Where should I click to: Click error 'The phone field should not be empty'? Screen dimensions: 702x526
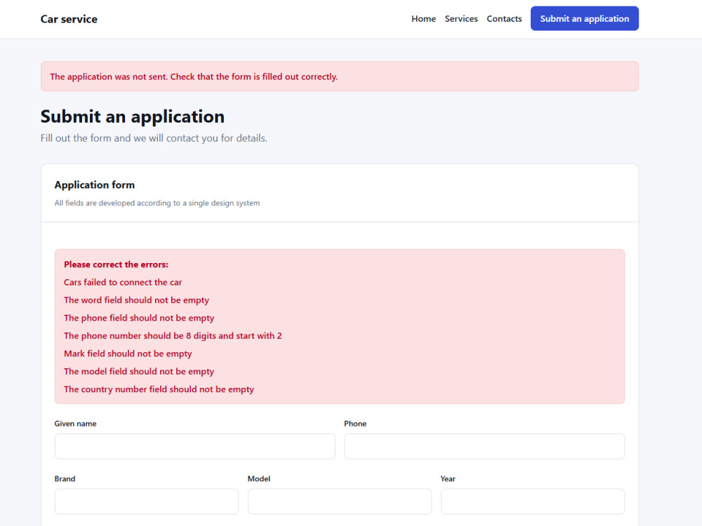139,318
